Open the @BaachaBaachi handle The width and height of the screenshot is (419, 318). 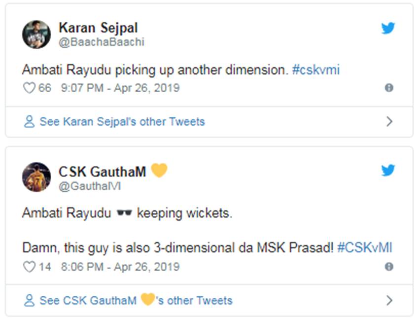(102, 42)
